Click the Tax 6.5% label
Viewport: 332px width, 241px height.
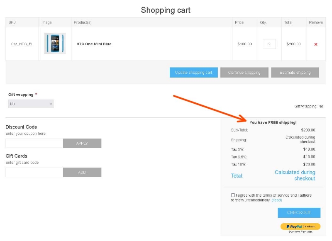[x=239, y=157]
